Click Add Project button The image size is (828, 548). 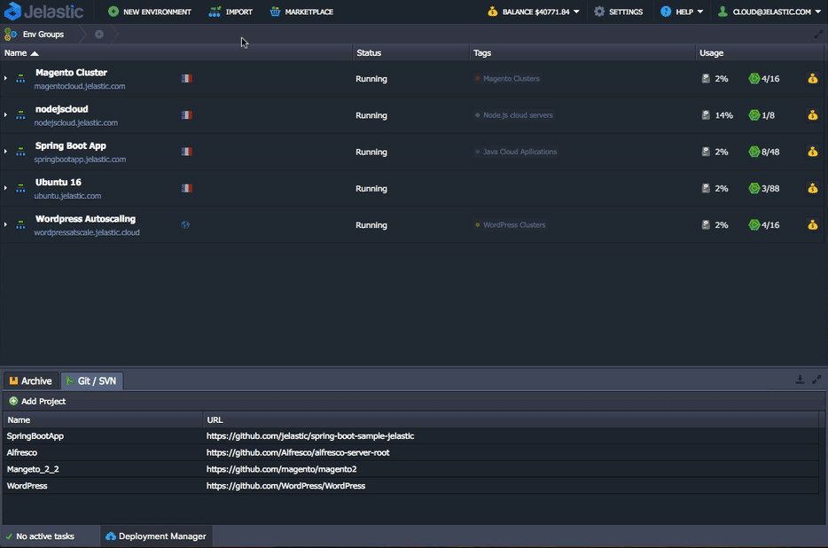pos(37,401)
